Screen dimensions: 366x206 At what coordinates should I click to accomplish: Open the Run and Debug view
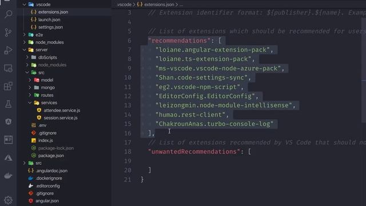pyautogui.click(x=8, y=50)
